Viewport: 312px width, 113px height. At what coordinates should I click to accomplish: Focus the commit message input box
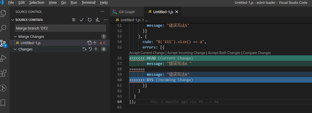pyautogui.click(x=60, y=28)
